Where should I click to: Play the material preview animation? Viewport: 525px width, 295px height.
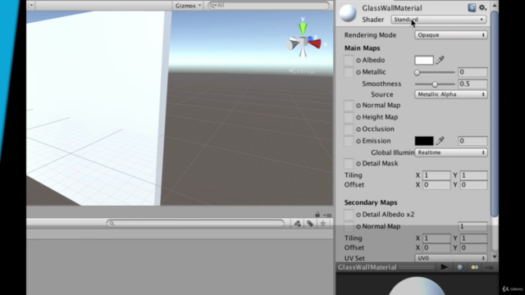click(x=445, y=267)
